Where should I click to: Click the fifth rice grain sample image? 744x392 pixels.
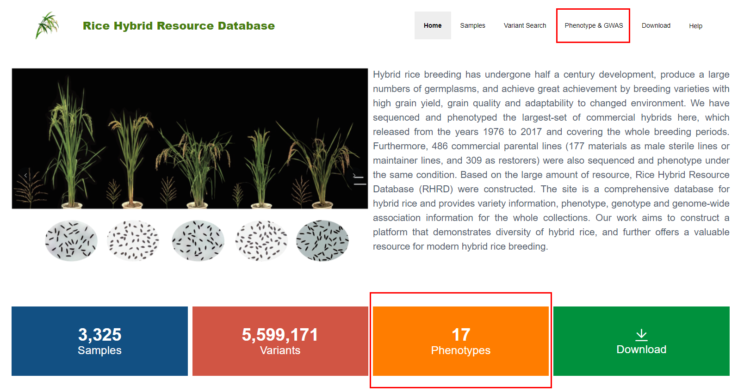(x=322, y=241)
